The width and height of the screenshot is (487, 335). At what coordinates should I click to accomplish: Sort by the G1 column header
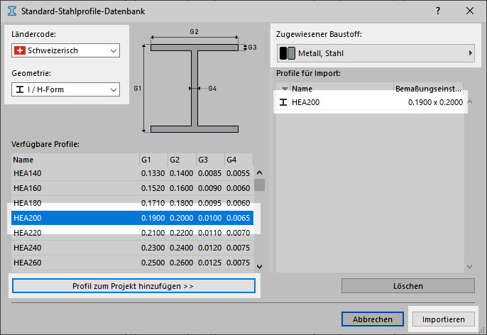[153, 160]
